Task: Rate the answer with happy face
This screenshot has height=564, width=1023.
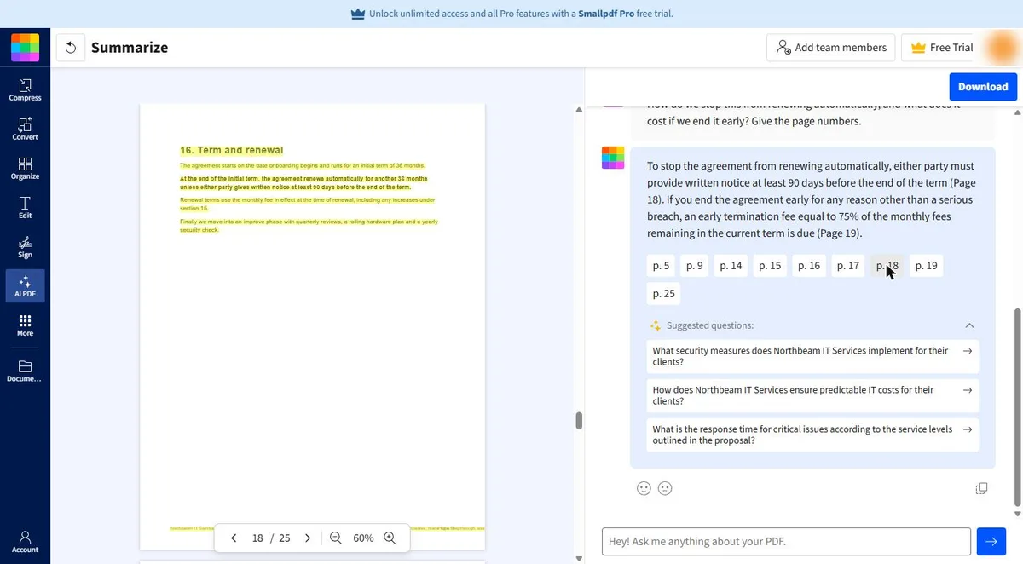Action: tap(644, 488)
